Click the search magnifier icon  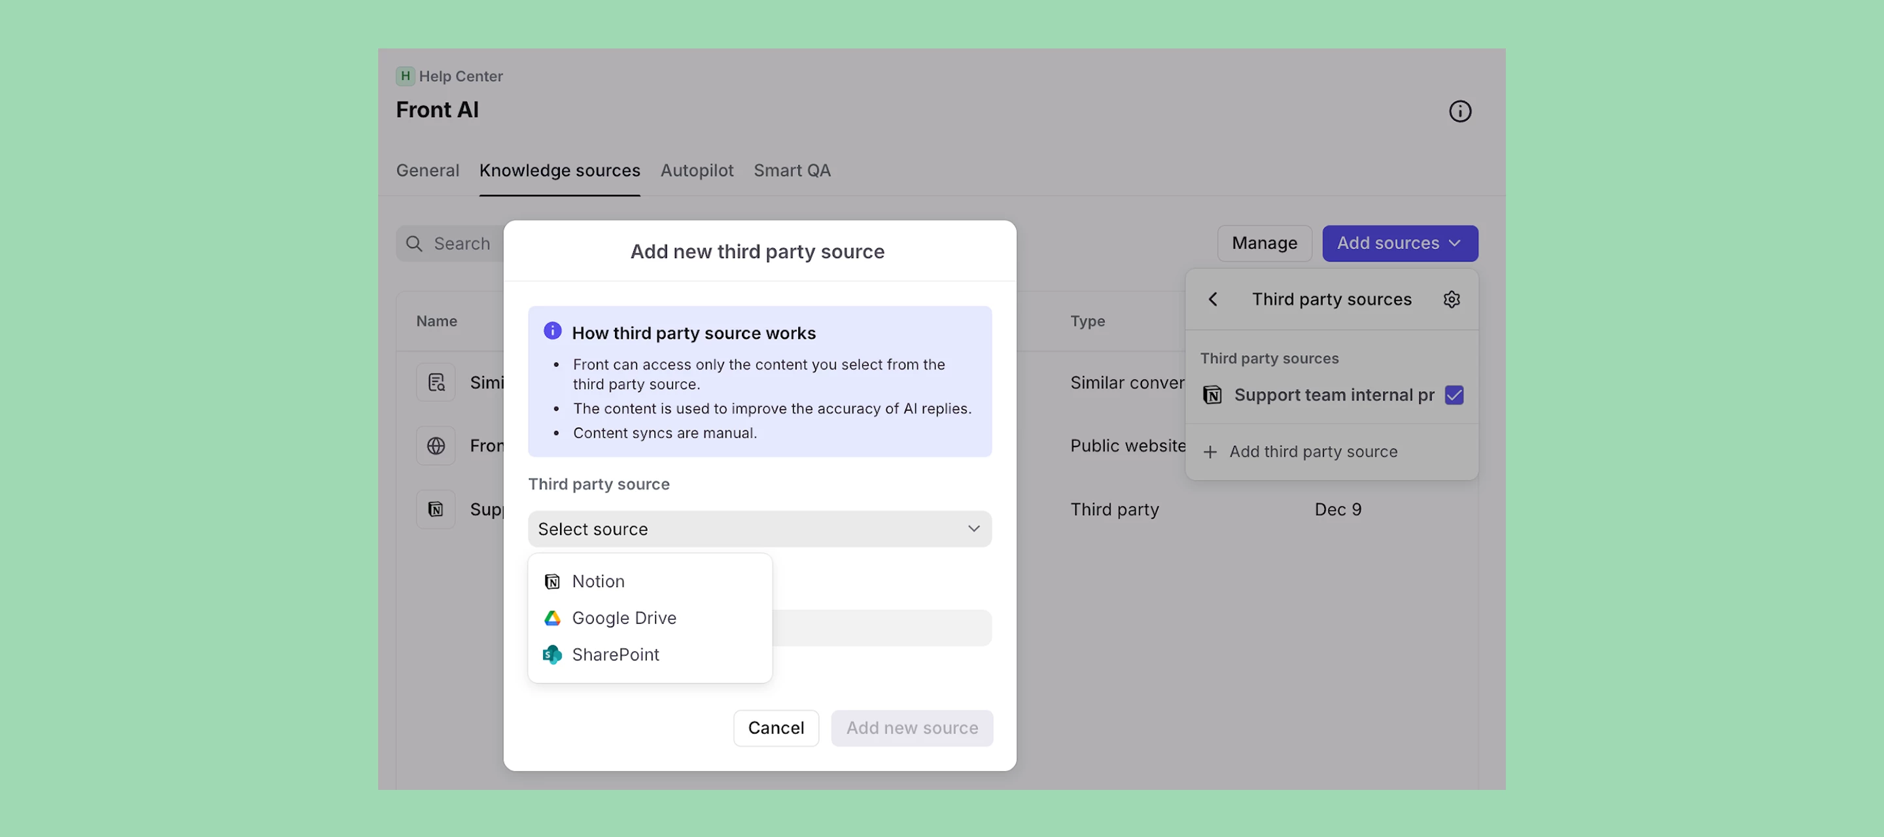click(x=414, y=243)
